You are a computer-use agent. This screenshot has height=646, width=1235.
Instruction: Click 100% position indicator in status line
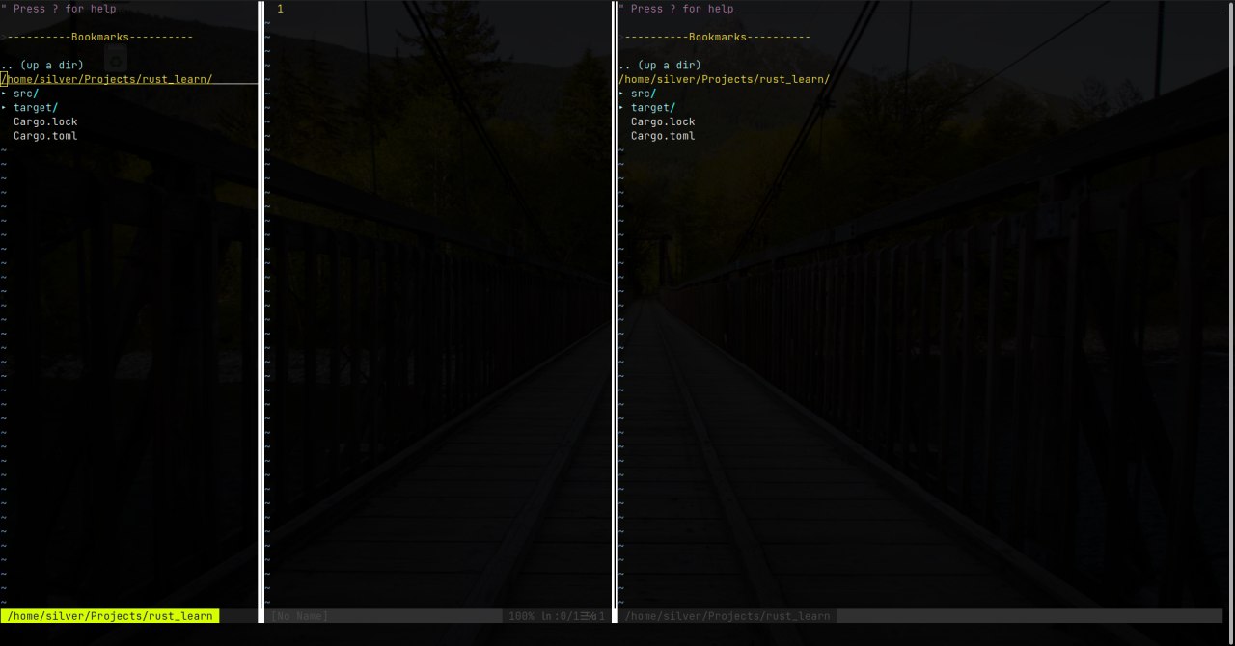(x=521, y=616)
